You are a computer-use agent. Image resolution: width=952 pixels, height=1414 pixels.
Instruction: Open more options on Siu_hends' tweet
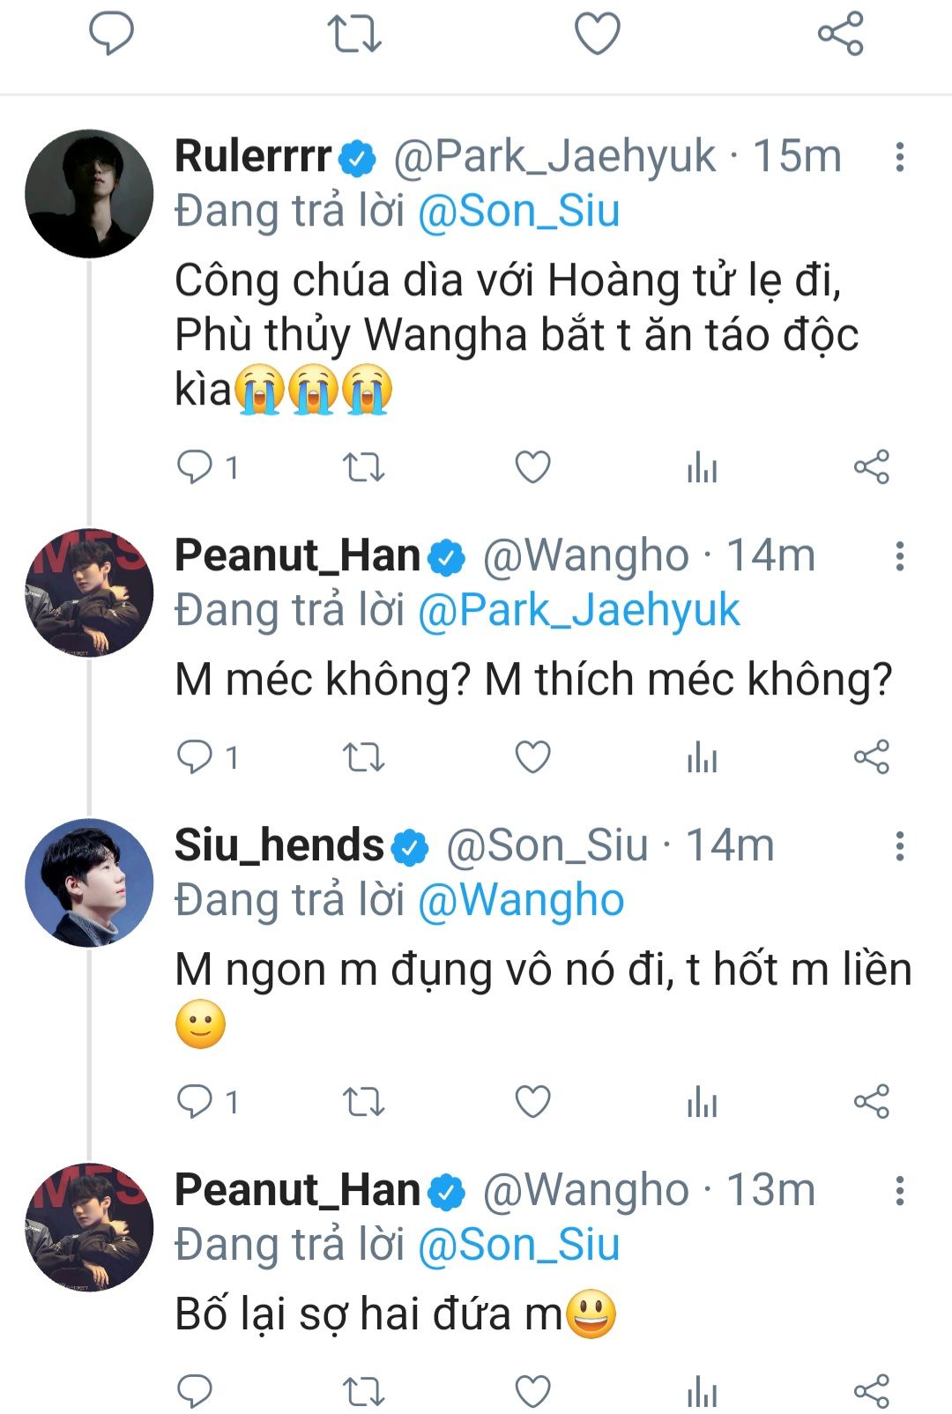899,846
